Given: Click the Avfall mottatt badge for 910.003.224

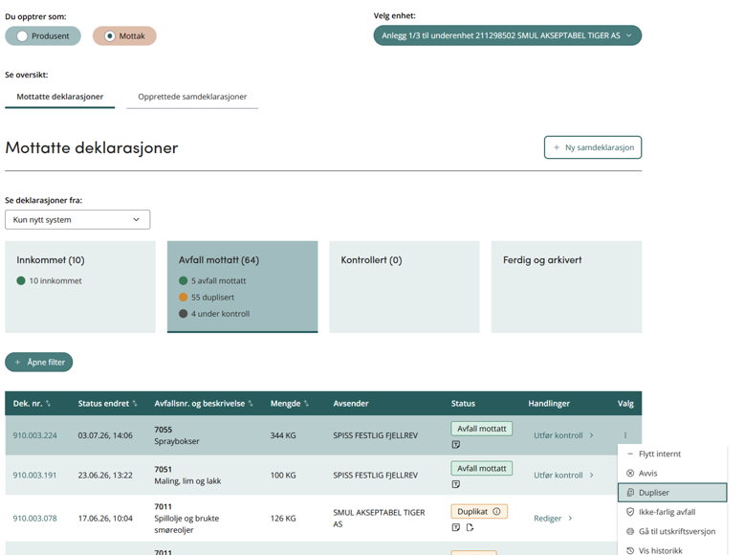Looking at the screenshot, I should tap(482, 429).
